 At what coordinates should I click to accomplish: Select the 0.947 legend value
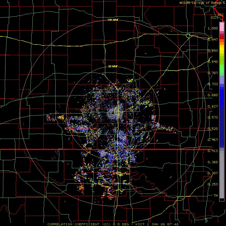point(213,39)
